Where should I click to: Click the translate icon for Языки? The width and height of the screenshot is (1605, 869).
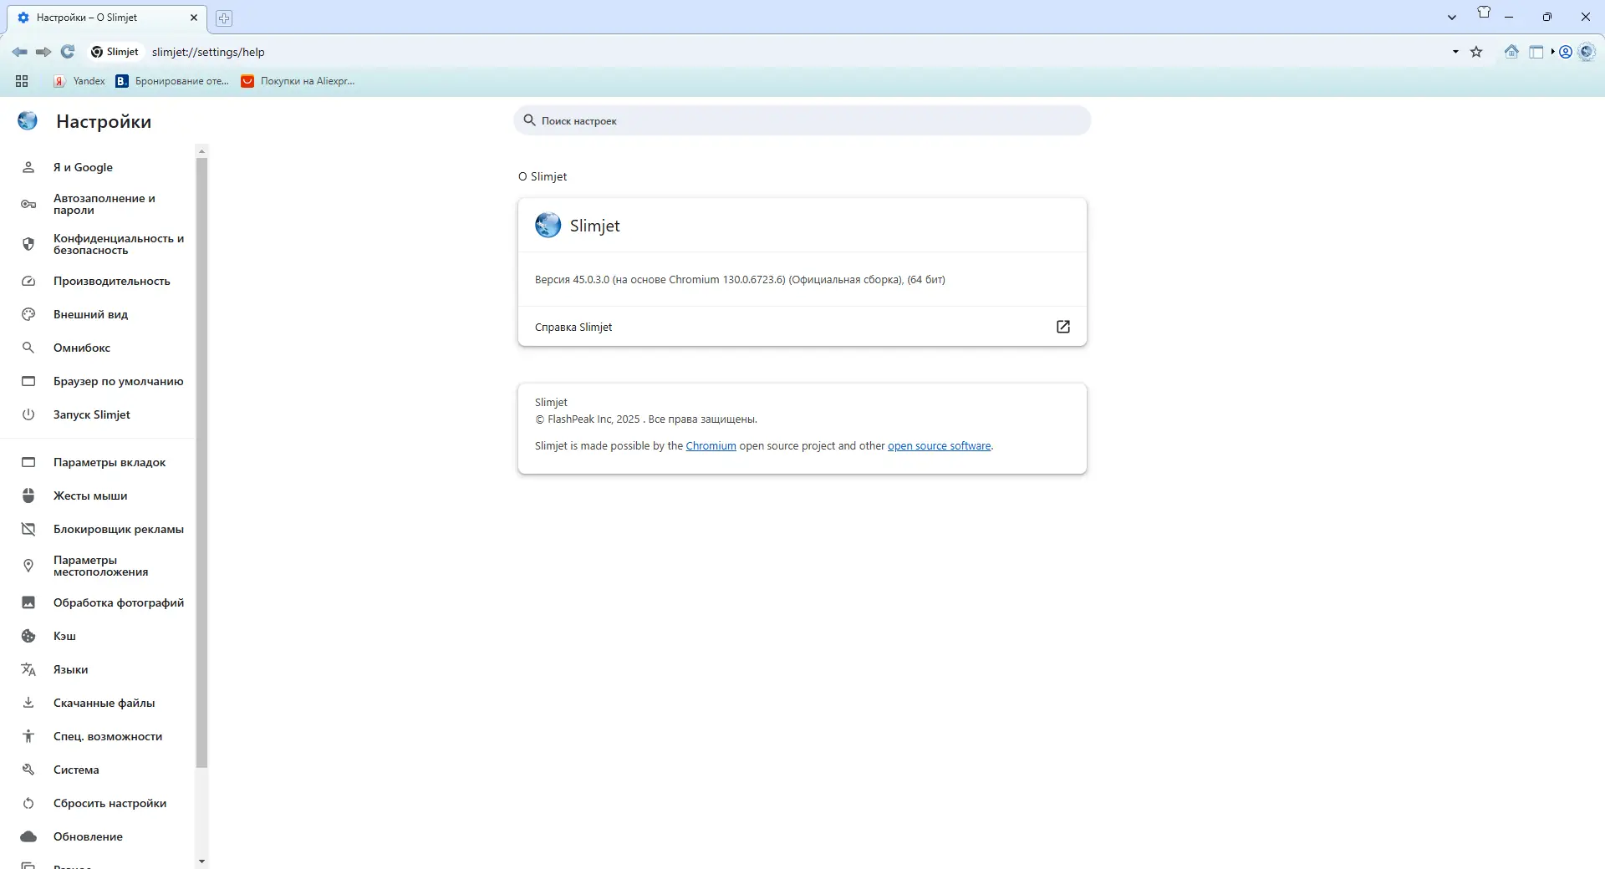click(28, 669)
